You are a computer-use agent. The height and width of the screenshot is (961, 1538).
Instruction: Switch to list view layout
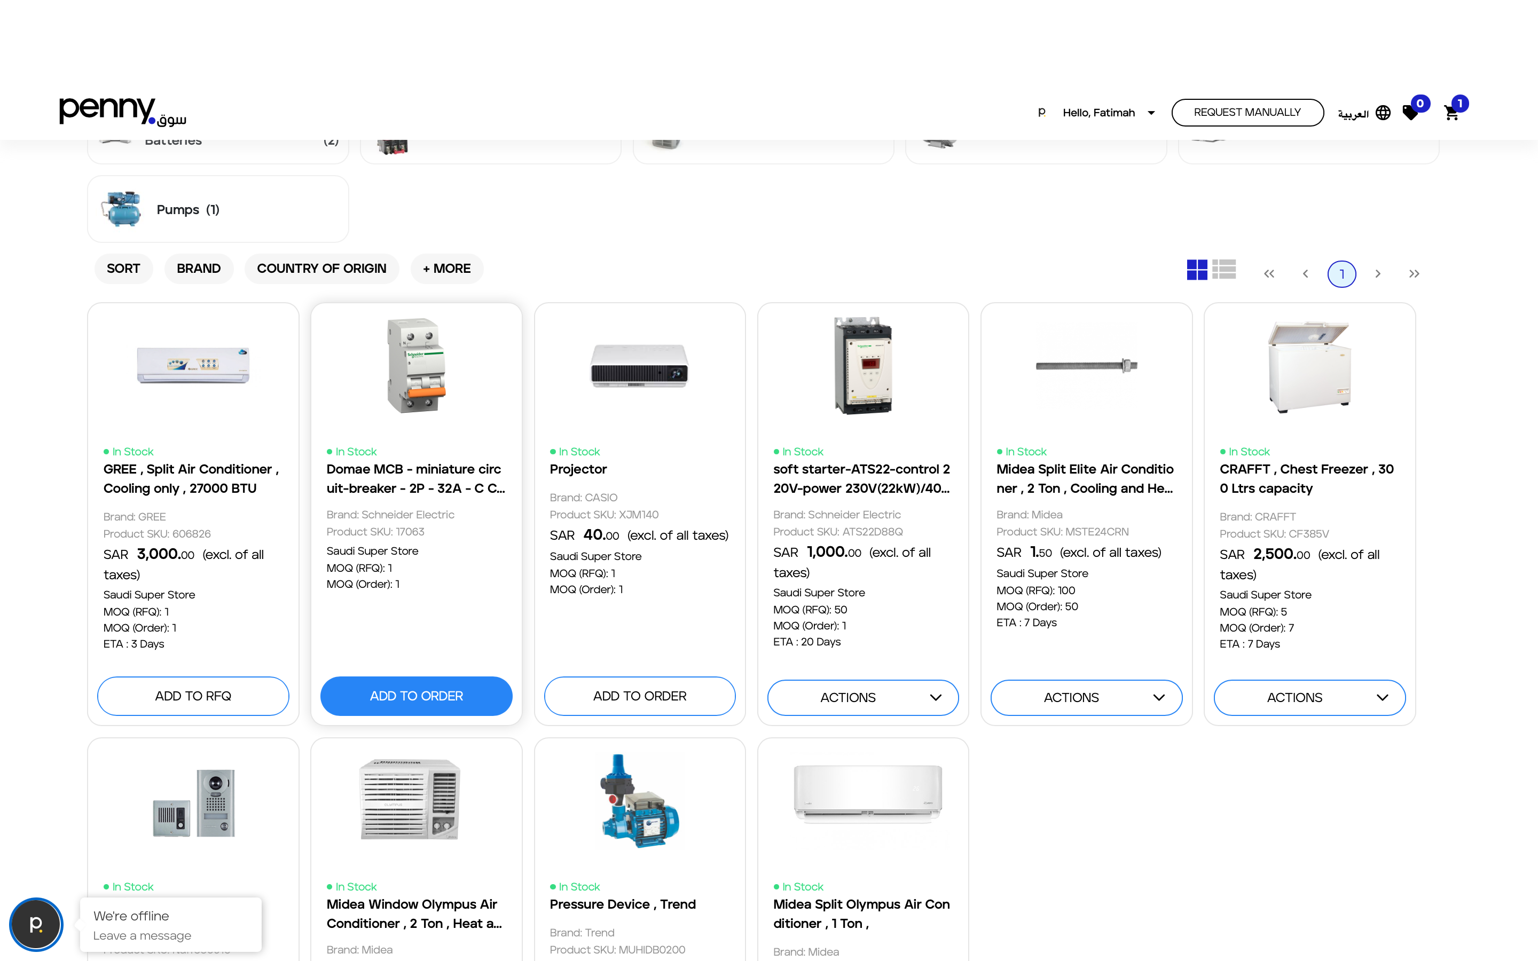click(1223, 270)
